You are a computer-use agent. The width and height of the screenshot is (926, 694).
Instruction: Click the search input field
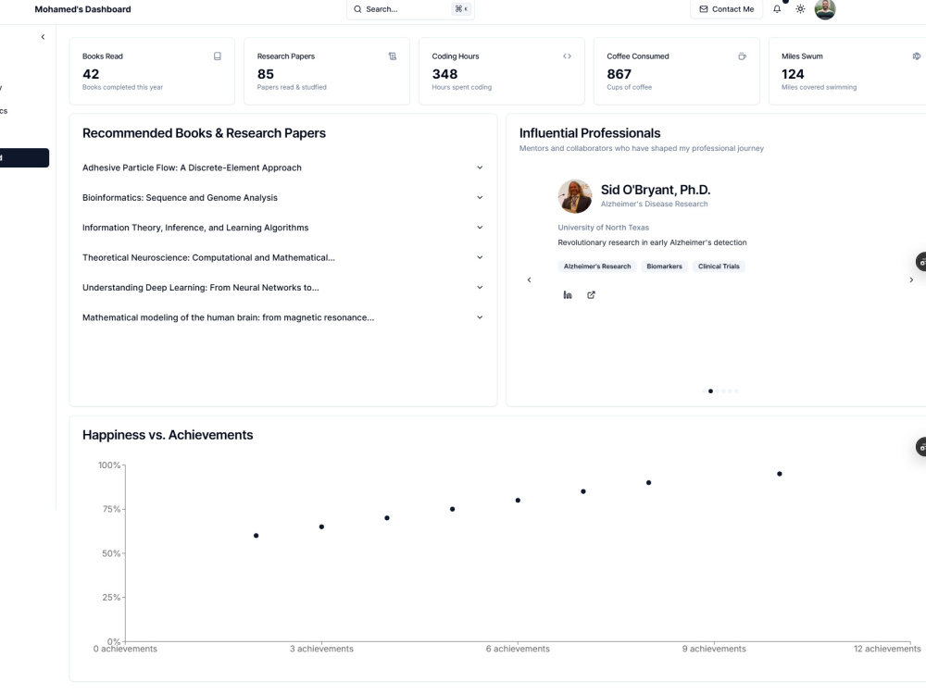(407, 9)
